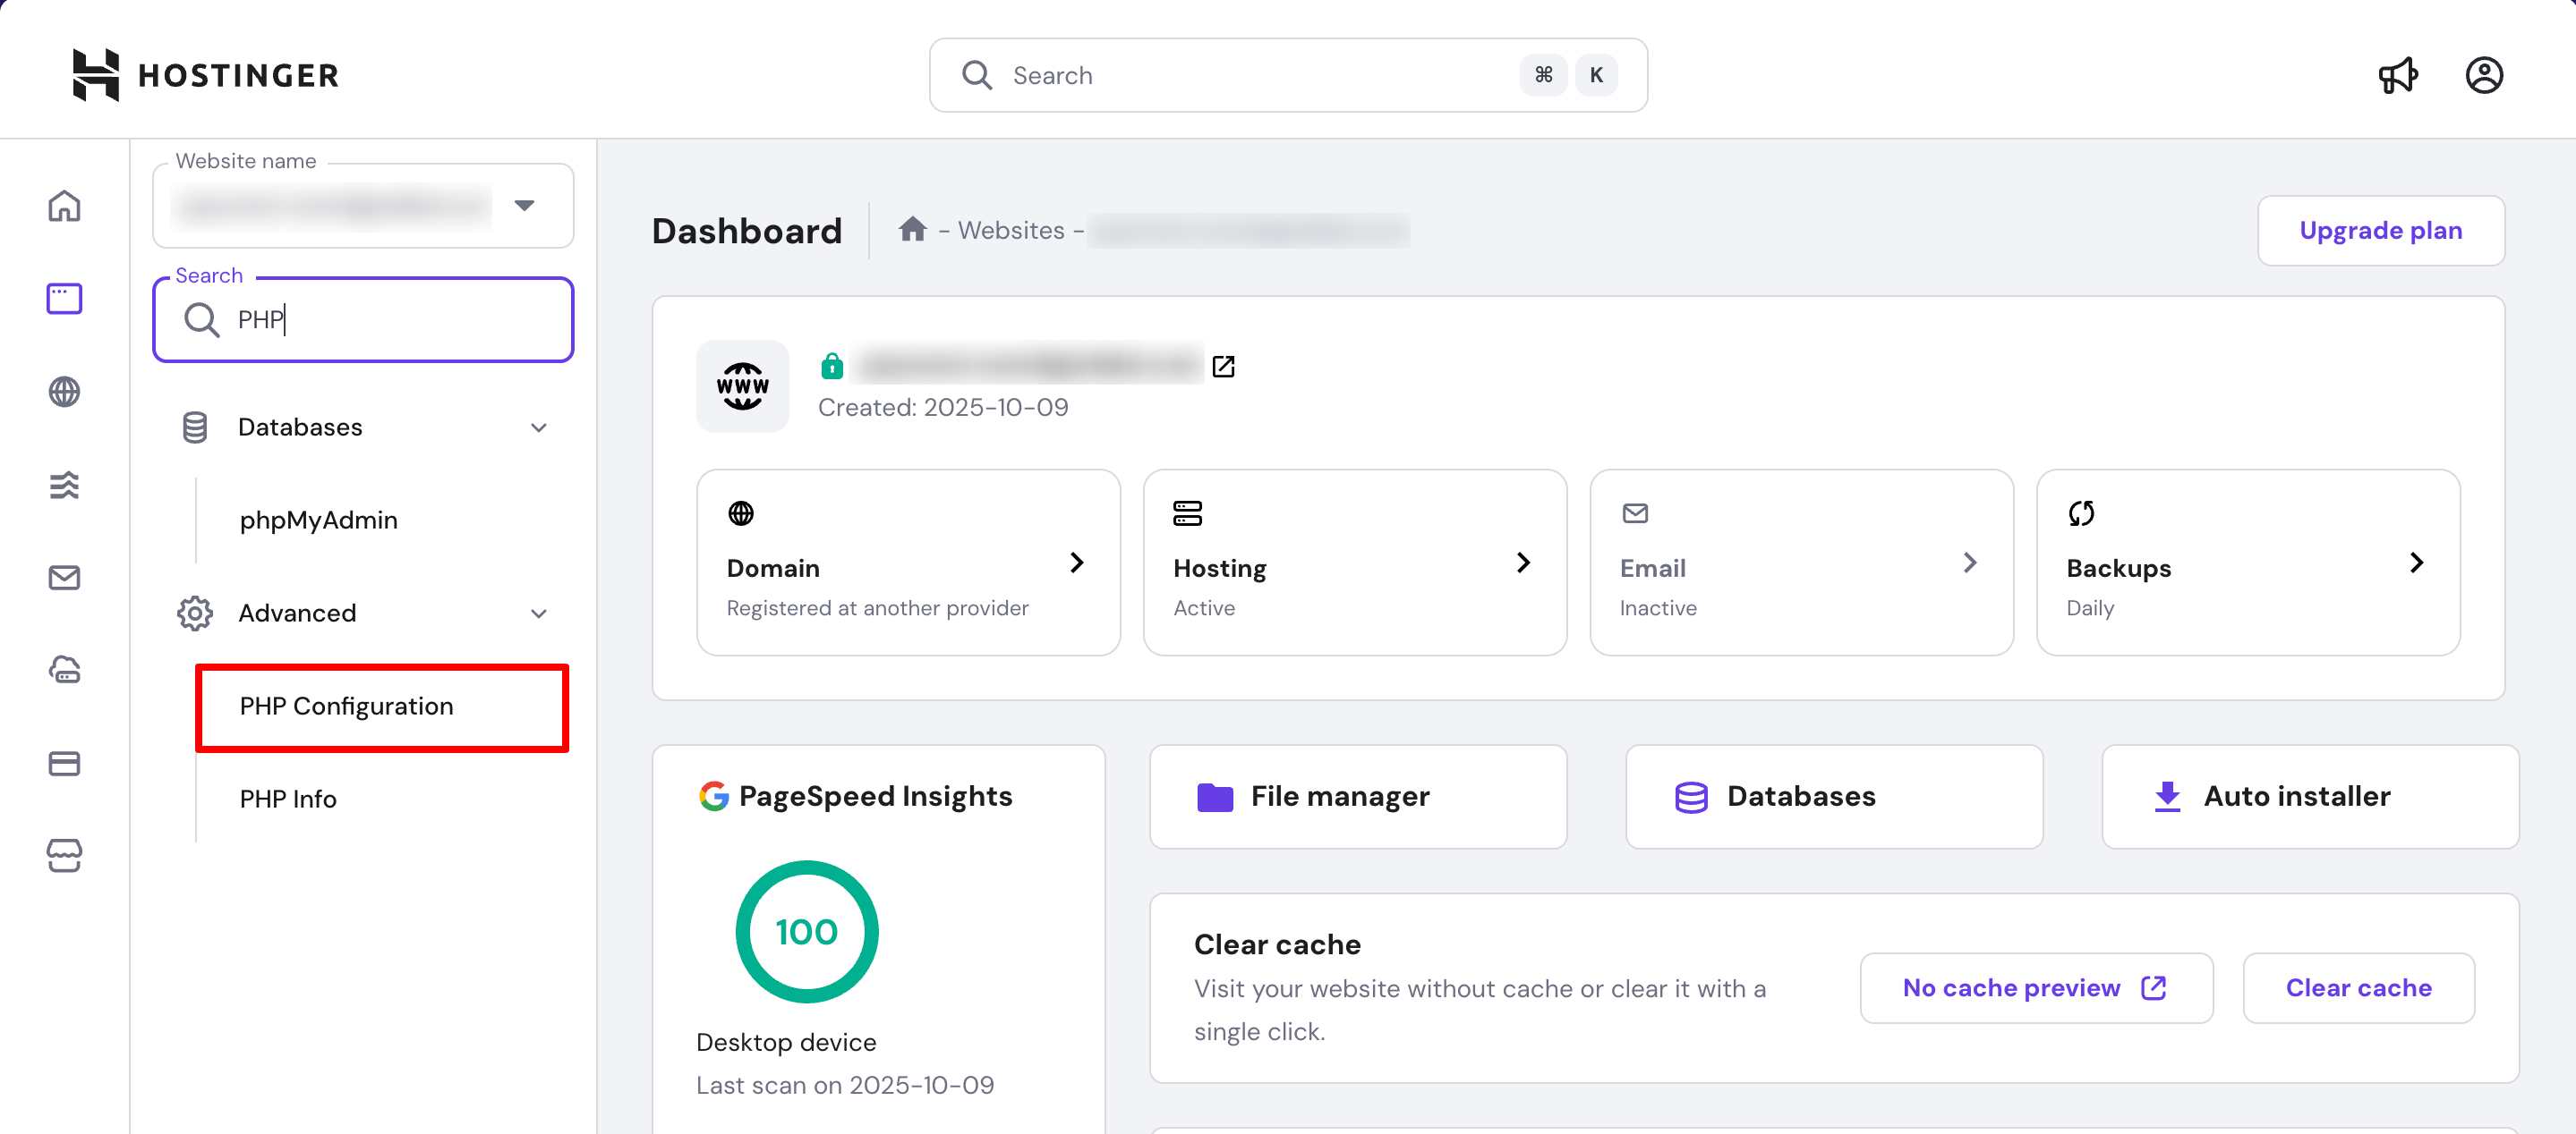Click external link icon beside site URL
The image size is (2576, 1134).
tap(1223, 367)
